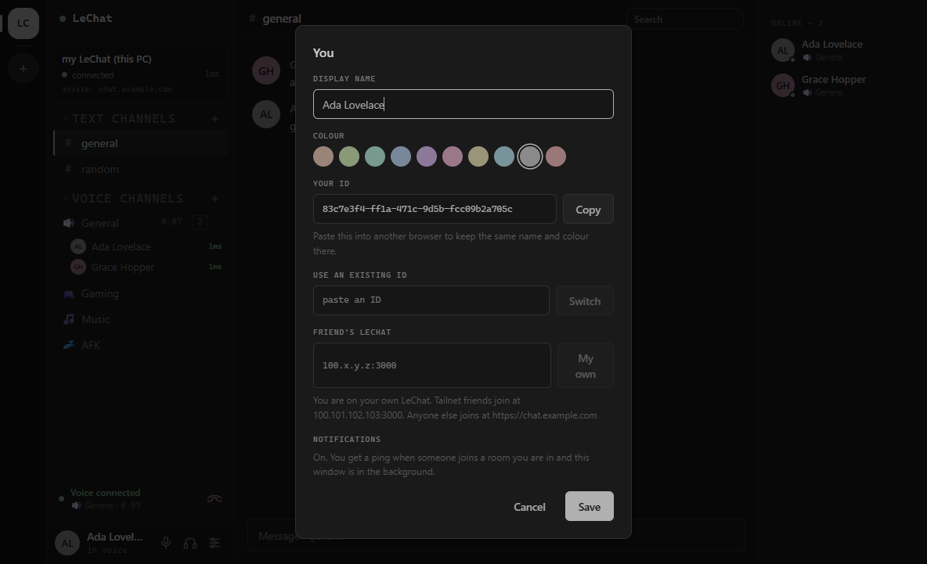927x564 pixels.
Task: Select Grace Hopper in General voice channel
Action: point(146,267)
